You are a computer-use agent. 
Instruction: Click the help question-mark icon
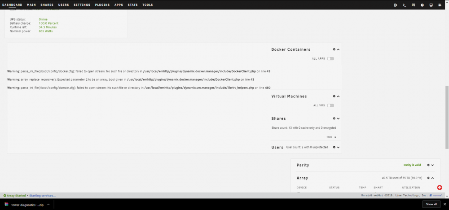tap(422, 5)
